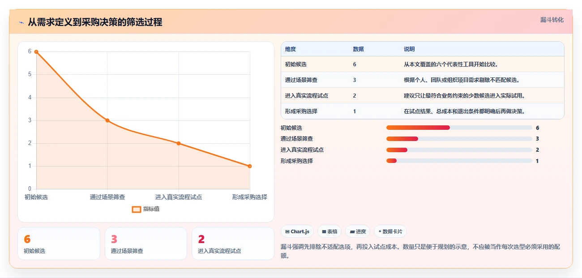This screenshot has width=582, height=278.
Task: Click the 漏斗转化 label in header
Action: pyautogui.click(x=552, y=20)
